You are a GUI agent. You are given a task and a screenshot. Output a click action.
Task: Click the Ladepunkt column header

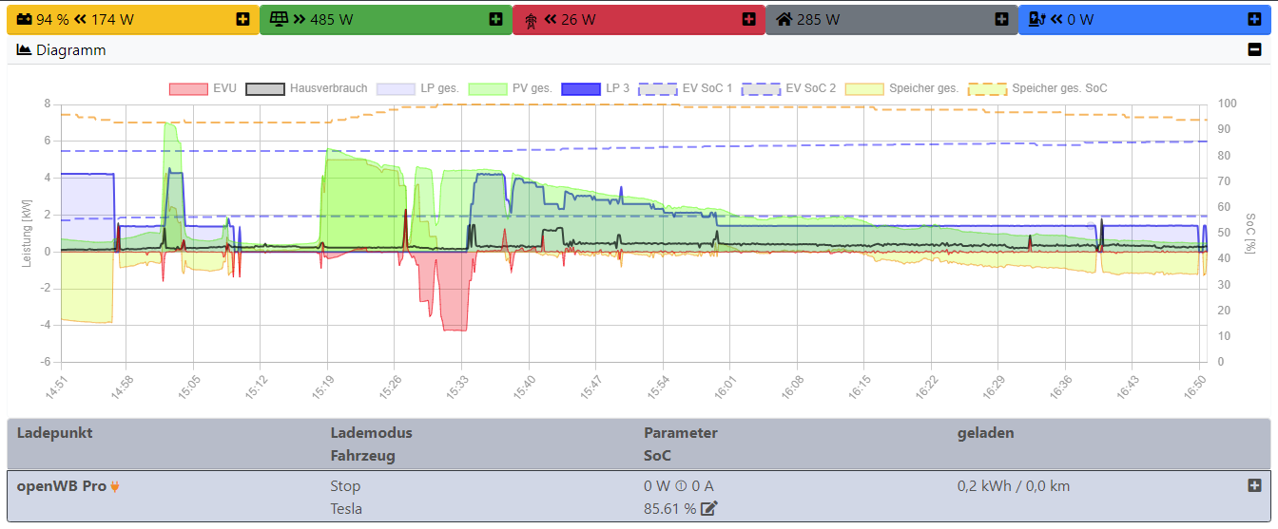tap(55, 433)
